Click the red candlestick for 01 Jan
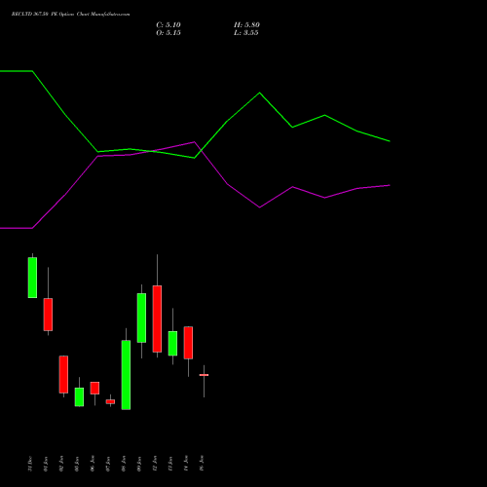The height and width of the screenshot is (487, 487). (x=48, y=315)
